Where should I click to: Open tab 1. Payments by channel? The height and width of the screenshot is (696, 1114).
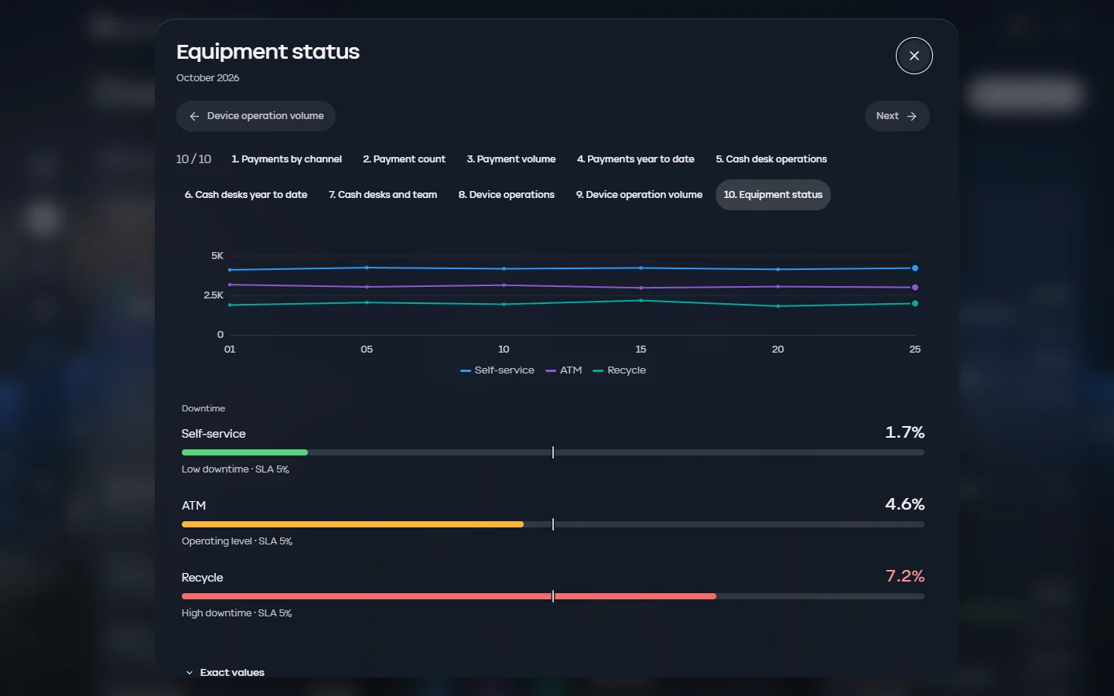[x=286, y=159]
